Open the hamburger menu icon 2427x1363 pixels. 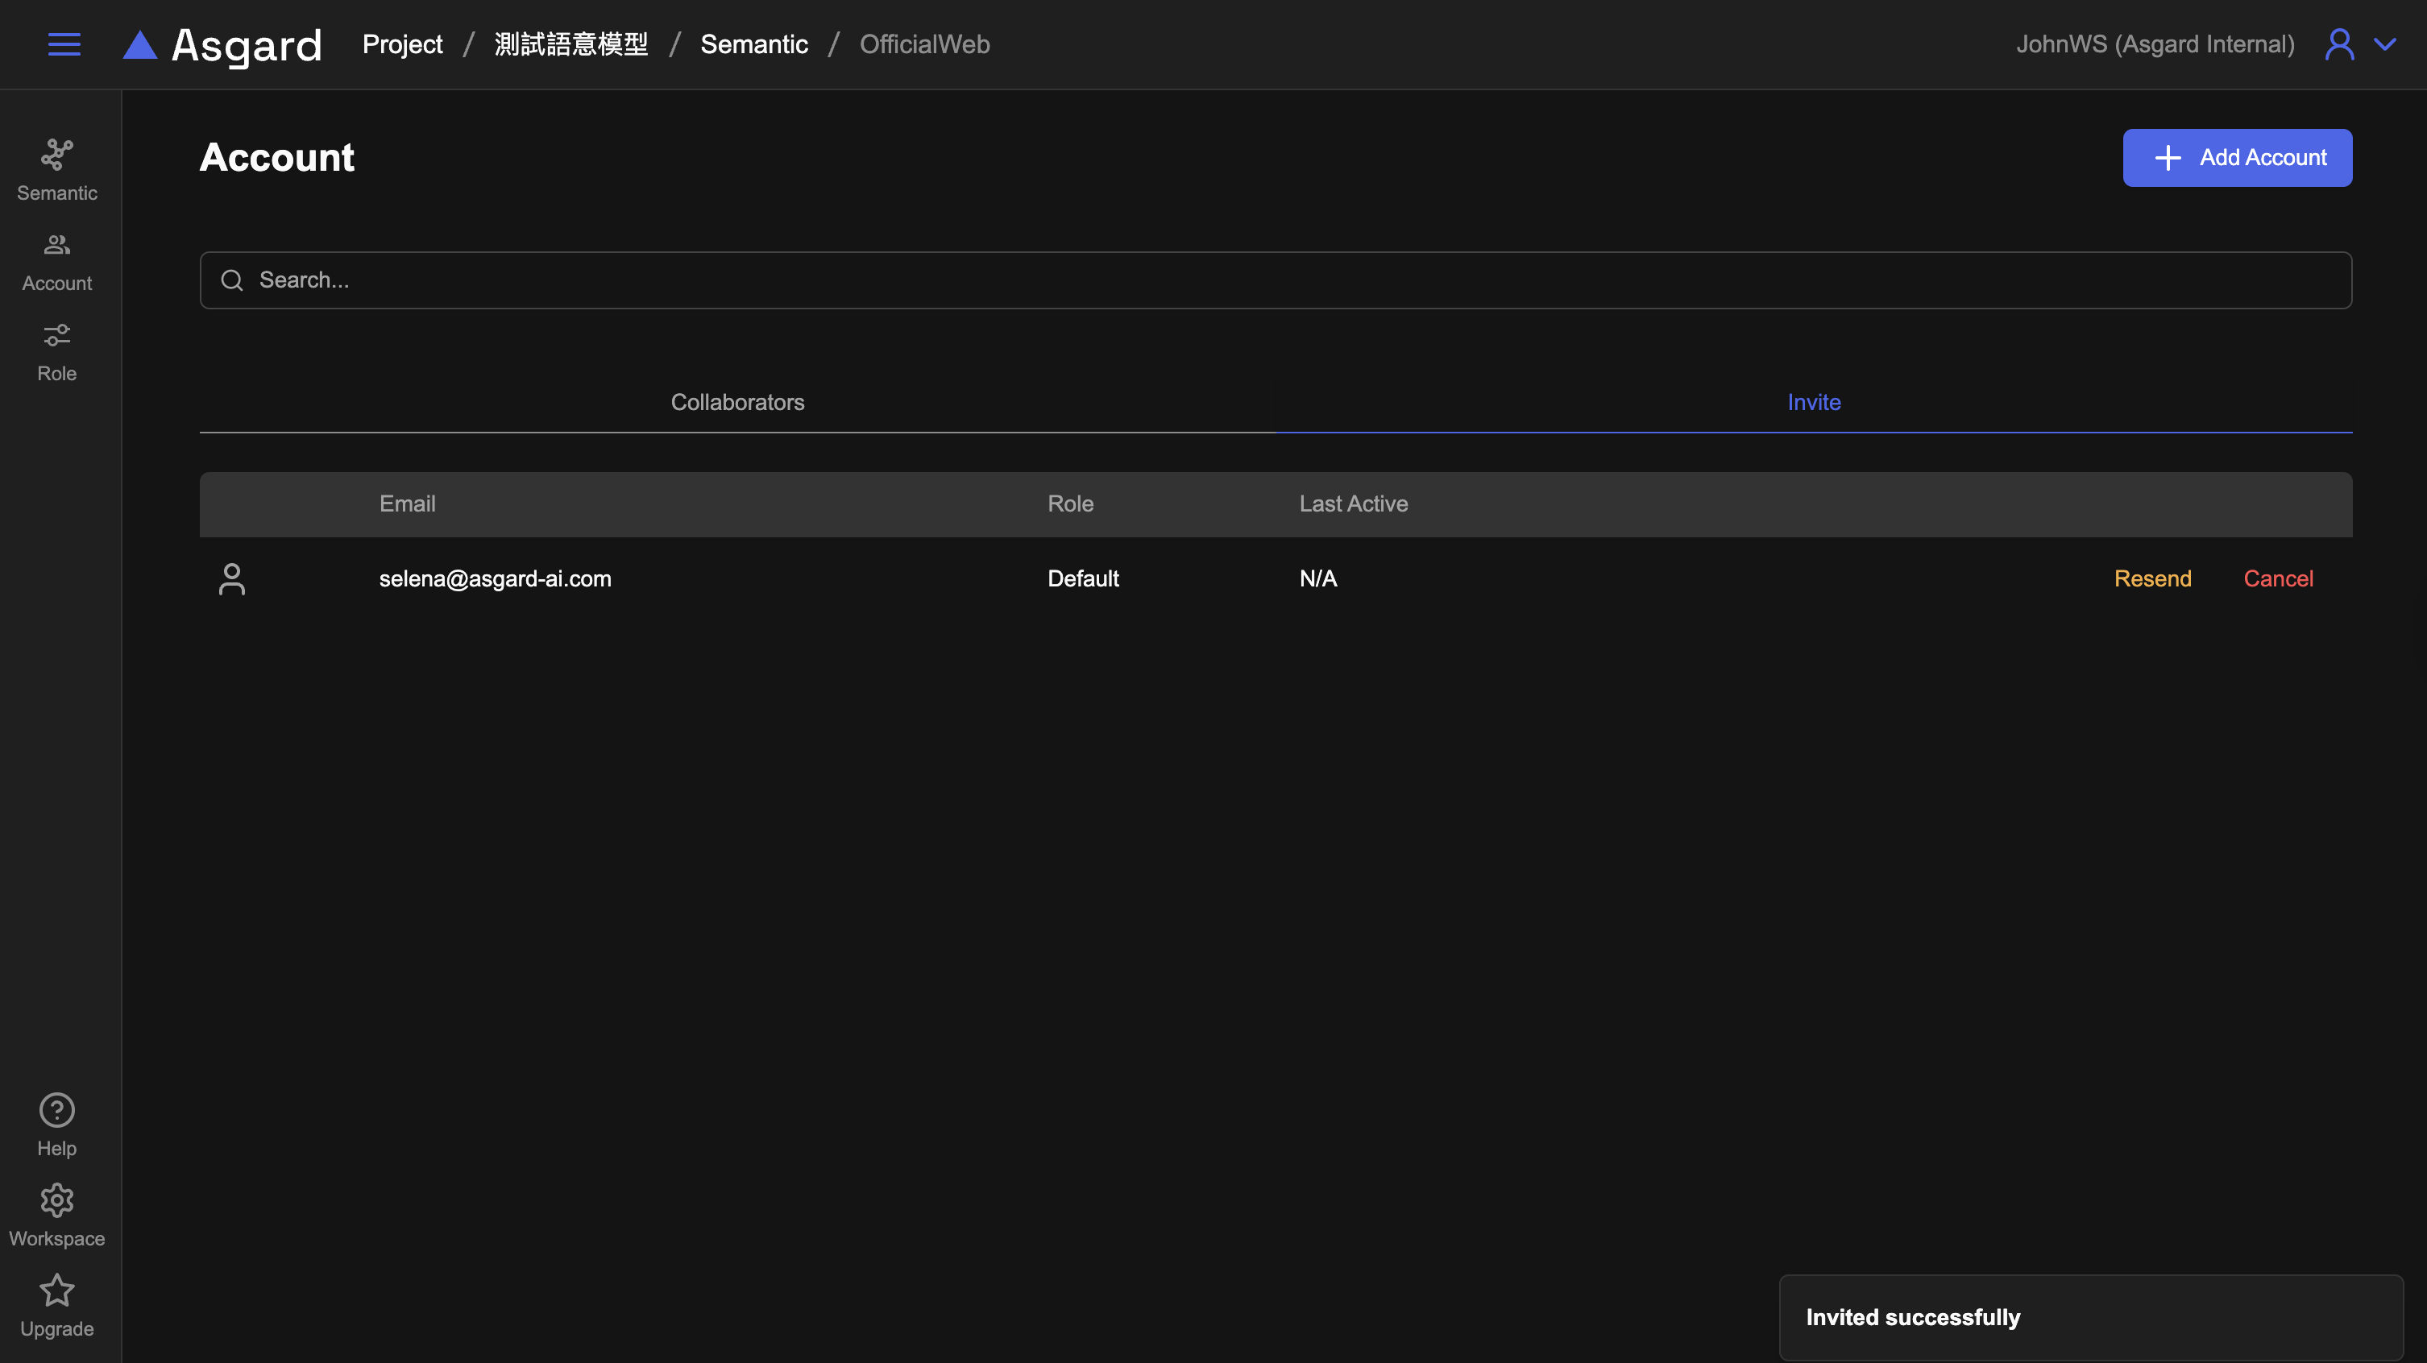[x=64, y=44]
